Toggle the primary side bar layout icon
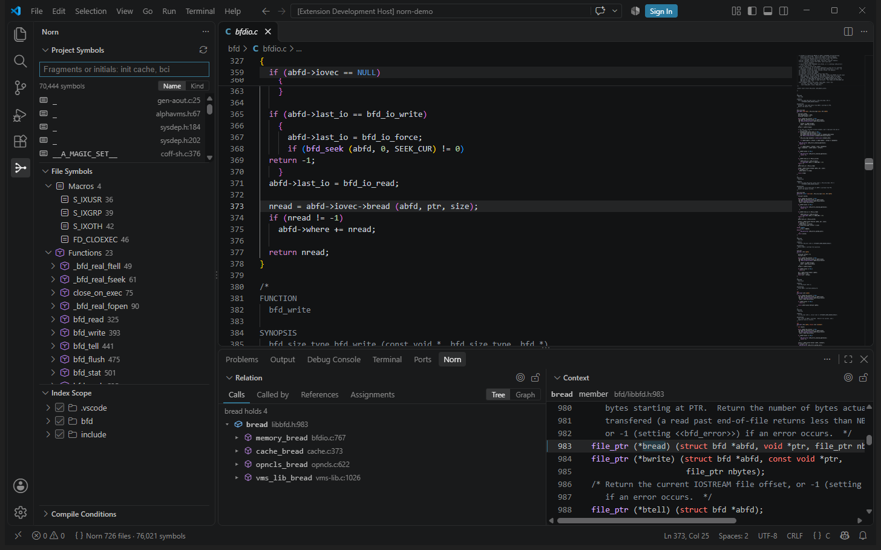881x550 pixels. tap(752, 11)
